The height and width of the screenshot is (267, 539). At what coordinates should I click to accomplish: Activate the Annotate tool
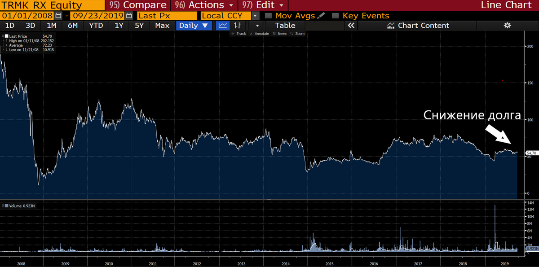pos(259,34)
